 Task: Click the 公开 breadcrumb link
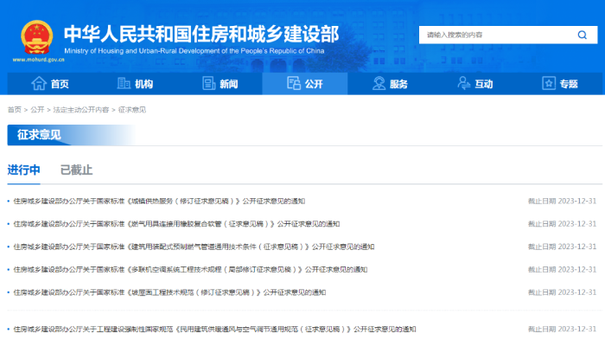pyautogui.click(x=37, y=110)
